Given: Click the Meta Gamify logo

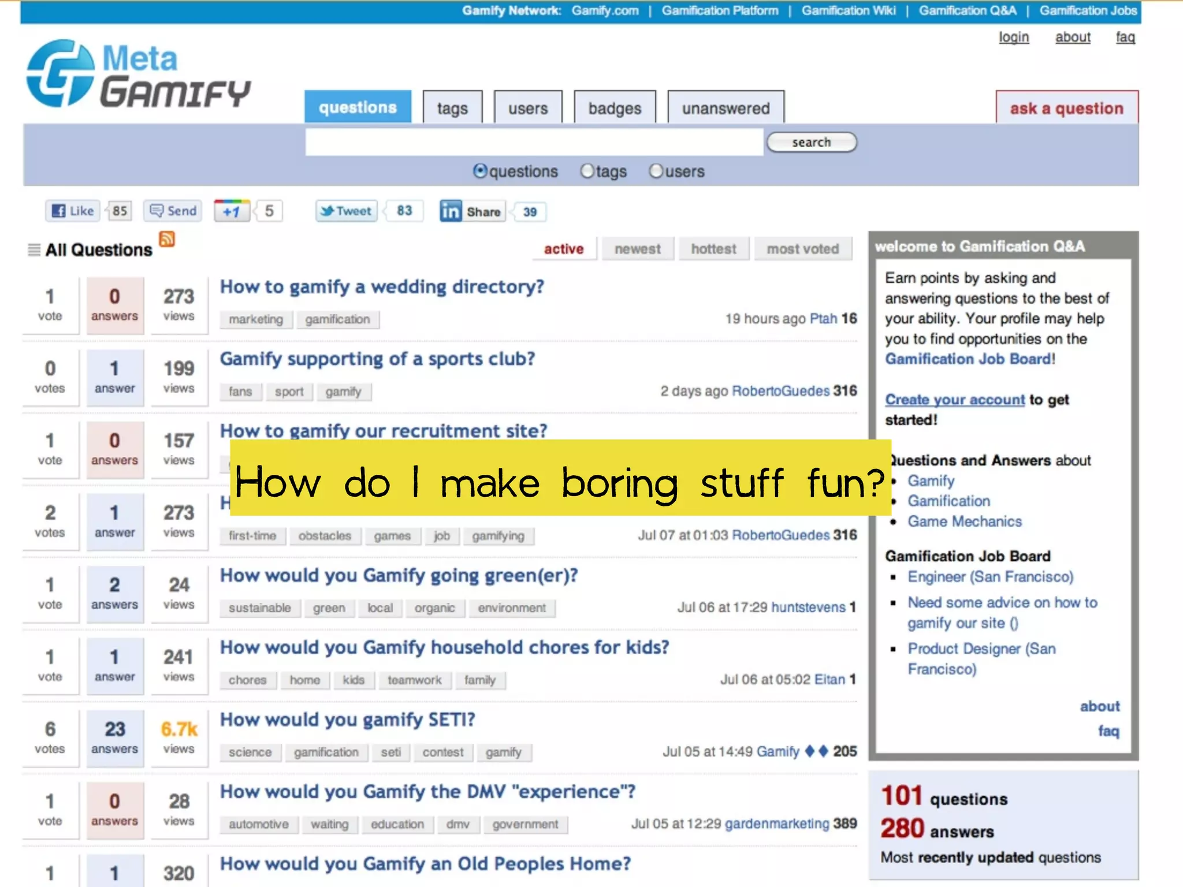Looking at the screenshot, I should 139,73.
